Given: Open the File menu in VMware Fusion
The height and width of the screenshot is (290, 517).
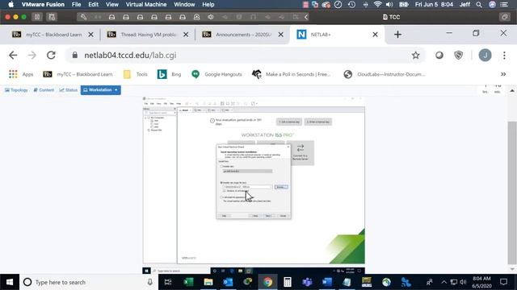Looking at the screenshot, I should [x=76, y=5].
